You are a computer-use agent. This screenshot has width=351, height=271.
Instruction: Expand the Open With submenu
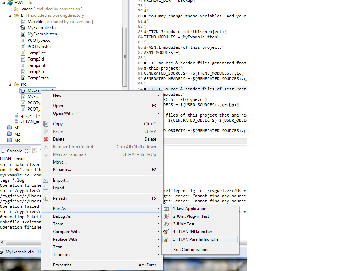click(x=158, y=113)
